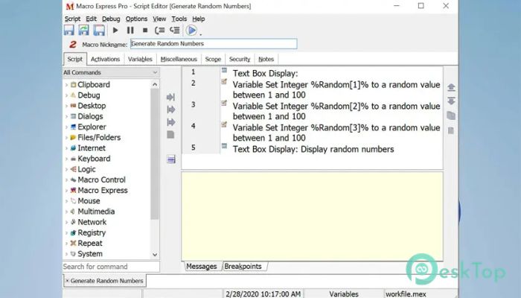
Task: Move selected line up with the up arrow
Action: [451, 87]
